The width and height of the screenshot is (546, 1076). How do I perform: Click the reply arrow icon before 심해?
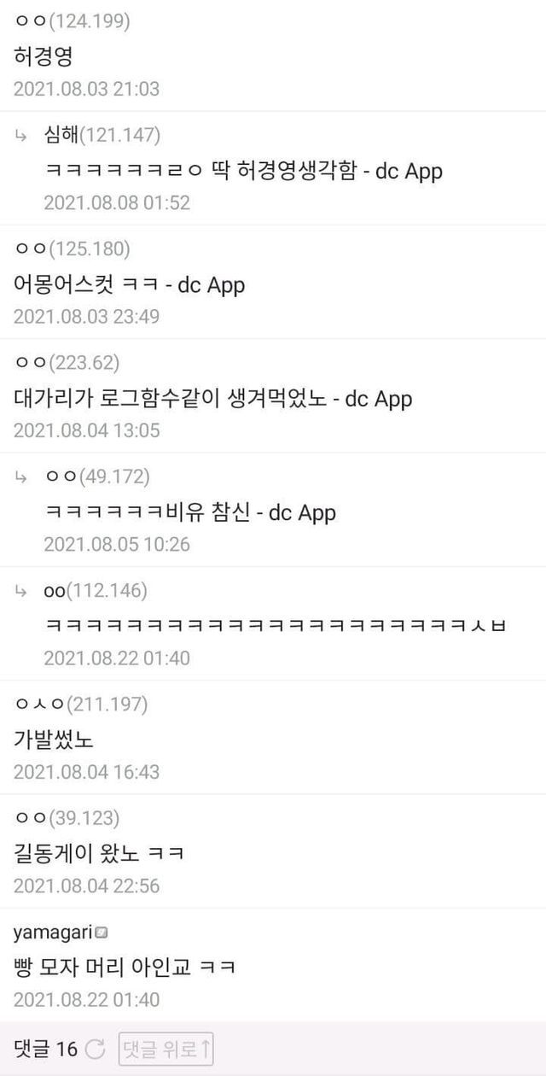pyautogui.click(x=22, y=135)
